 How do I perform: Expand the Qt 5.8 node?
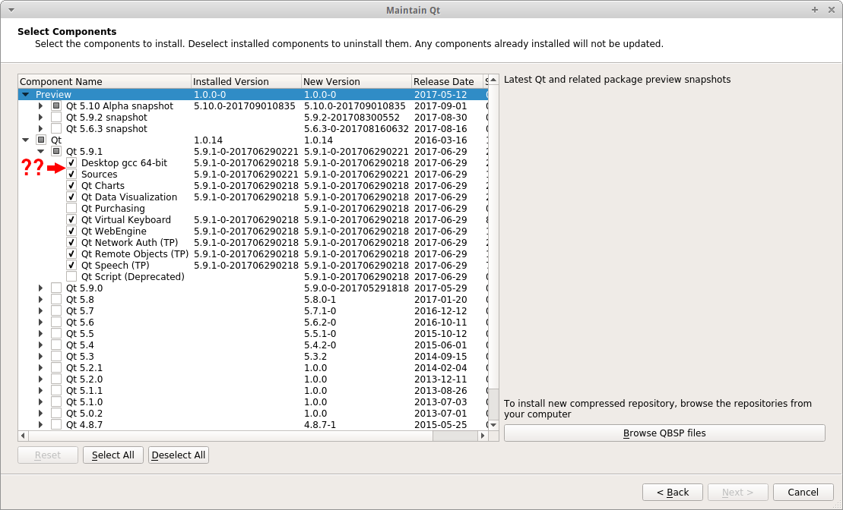click(x=41, y=300)
